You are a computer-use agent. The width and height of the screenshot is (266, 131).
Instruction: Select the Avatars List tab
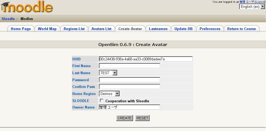tap(101, 29)
